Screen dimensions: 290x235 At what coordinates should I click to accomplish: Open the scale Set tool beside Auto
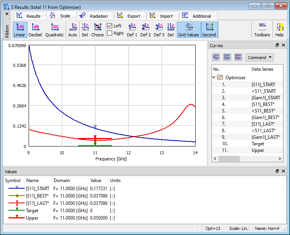point(85,30)
